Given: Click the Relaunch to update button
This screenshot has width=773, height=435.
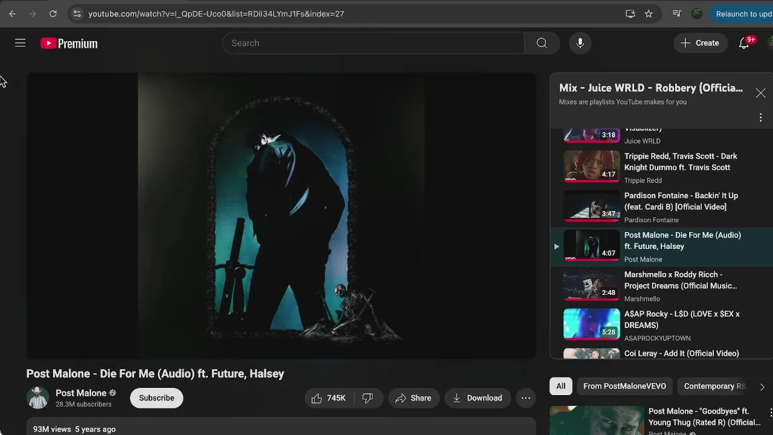Looking at the screenshot, I should point(742,13).
